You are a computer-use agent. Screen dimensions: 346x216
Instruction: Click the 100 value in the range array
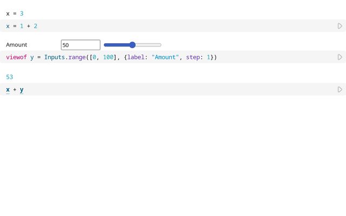point(108,57)
